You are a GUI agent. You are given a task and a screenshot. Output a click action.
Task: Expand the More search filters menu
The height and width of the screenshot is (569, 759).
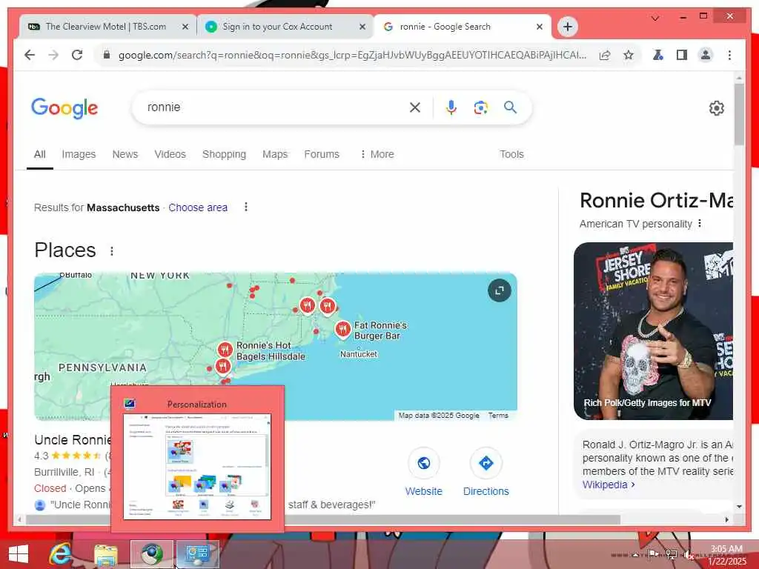click(377, 154)
